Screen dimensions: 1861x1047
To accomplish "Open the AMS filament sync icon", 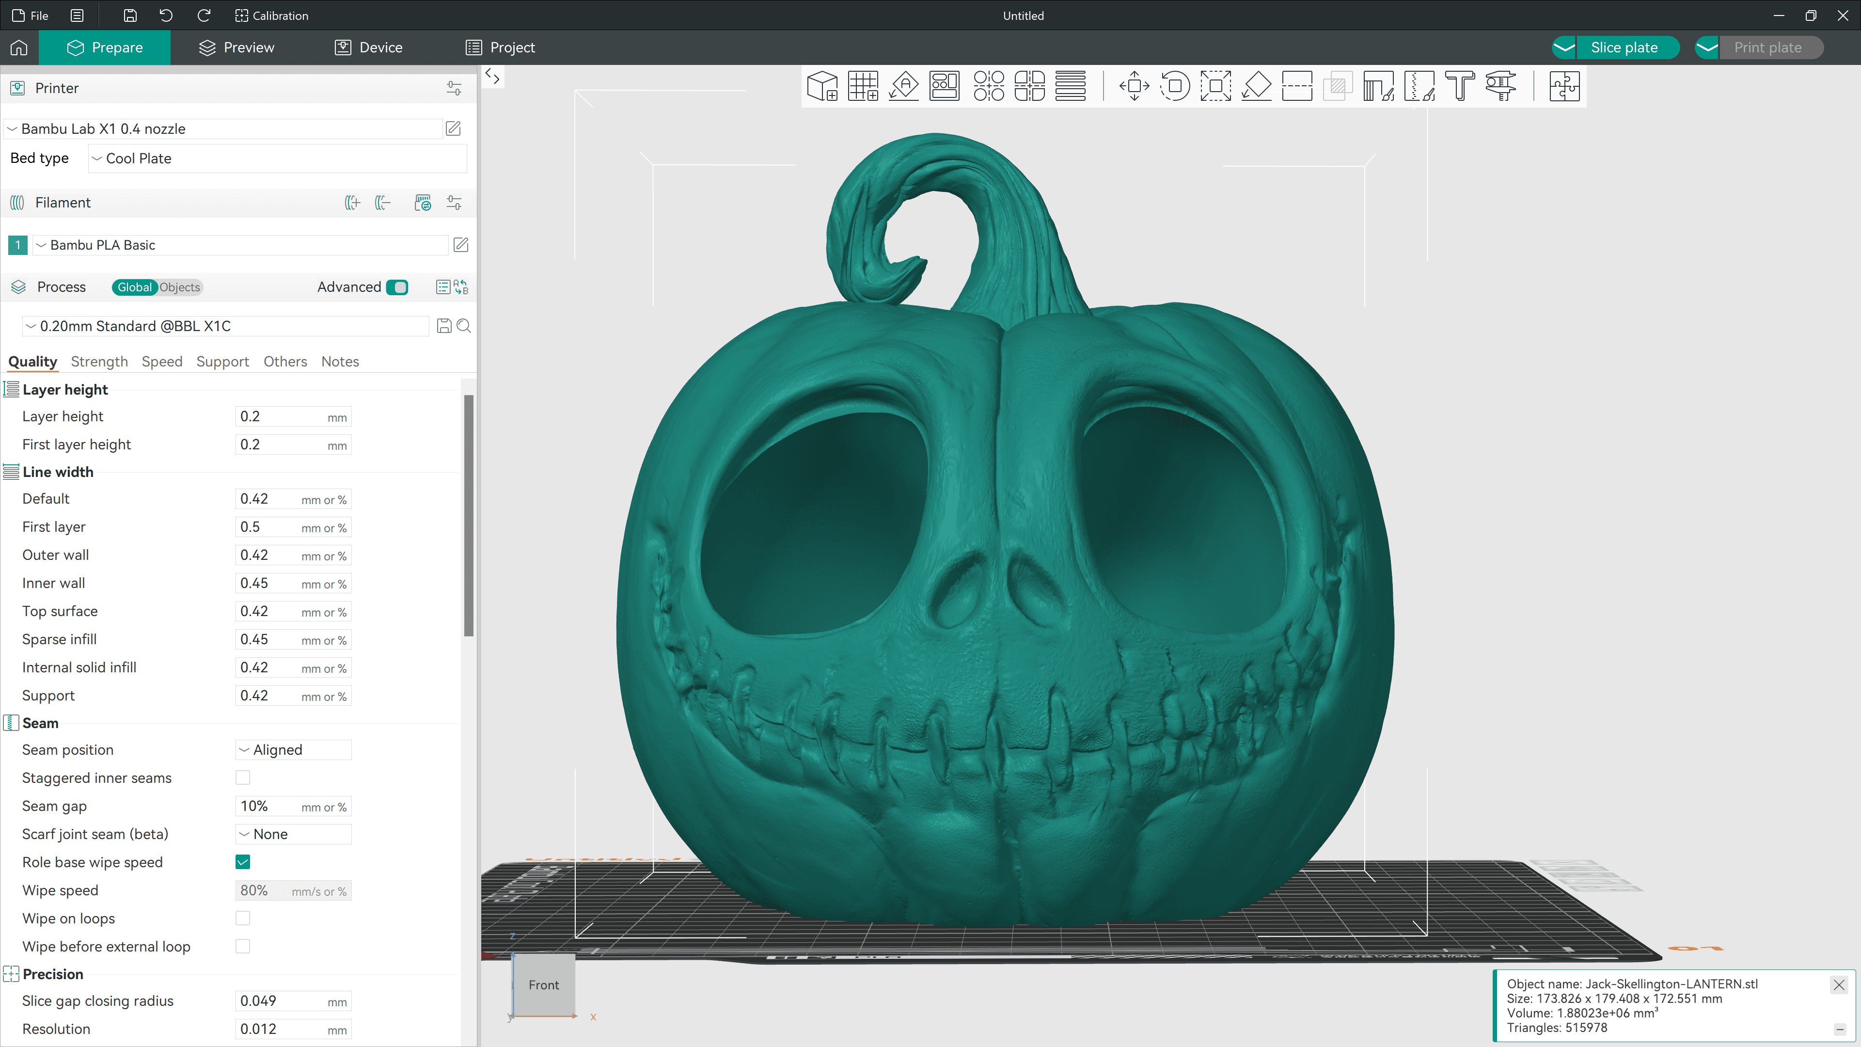I will pos(423,203).
